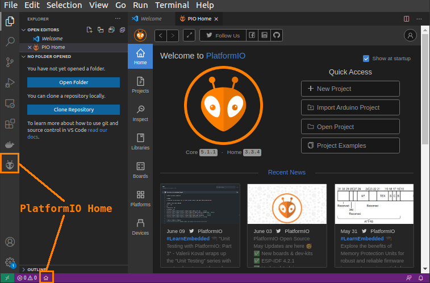This screenshot has height=283, width=430.
Task: Split the editor to the right
Action: 406,19
